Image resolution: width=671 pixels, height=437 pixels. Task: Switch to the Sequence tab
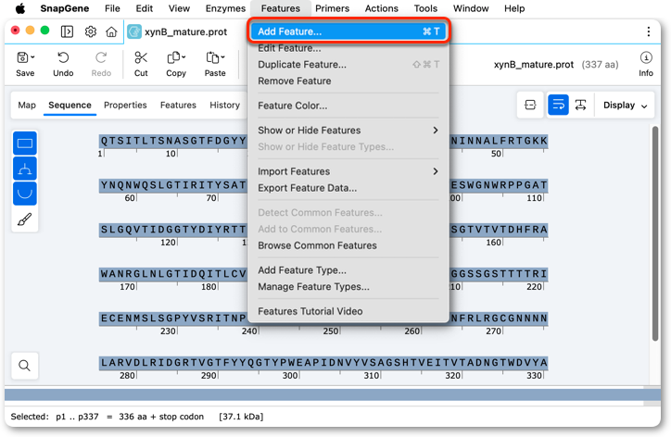click(70, 106)
